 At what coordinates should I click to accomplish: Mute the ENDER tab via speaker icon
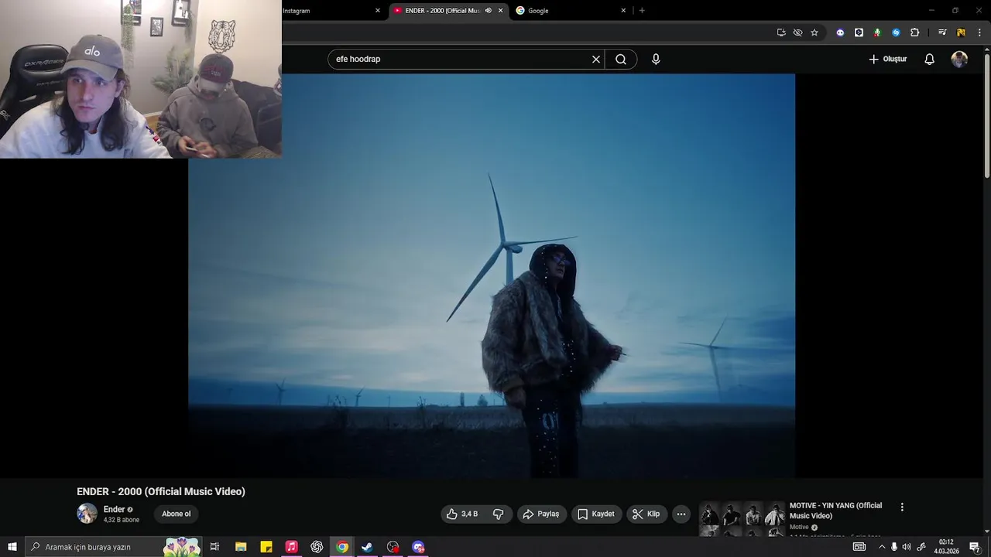click(x=488, y=11)
